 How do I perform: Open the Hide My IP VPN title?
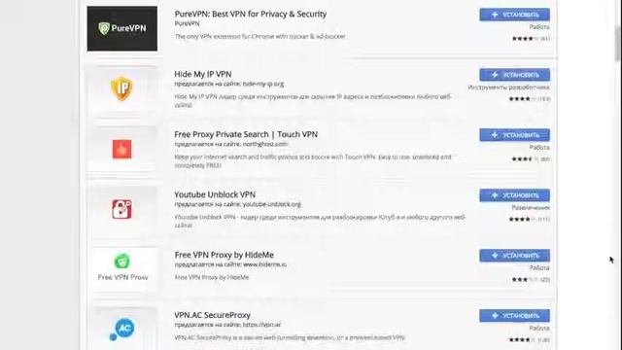(x=203, y=74)
